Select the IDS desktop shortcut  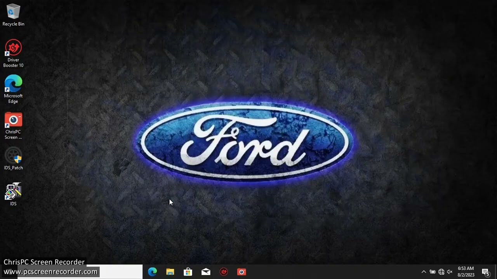point(13,194)
